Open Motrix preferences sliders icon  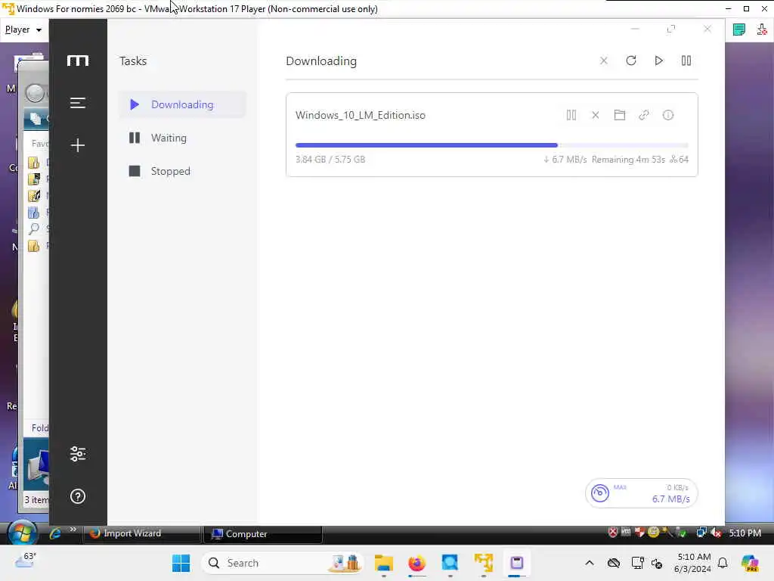[x=78, y=454]
